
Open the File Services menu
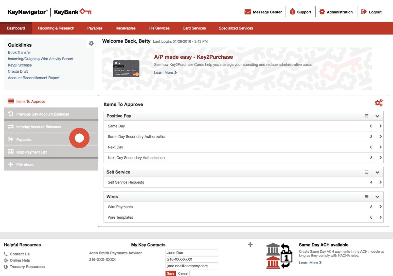[x=159, y=28]
